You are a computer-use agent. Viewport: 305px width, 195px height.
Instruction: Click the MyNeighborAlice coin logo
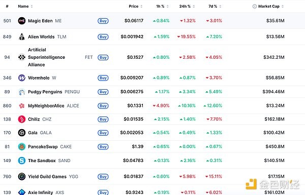point(22,106)
